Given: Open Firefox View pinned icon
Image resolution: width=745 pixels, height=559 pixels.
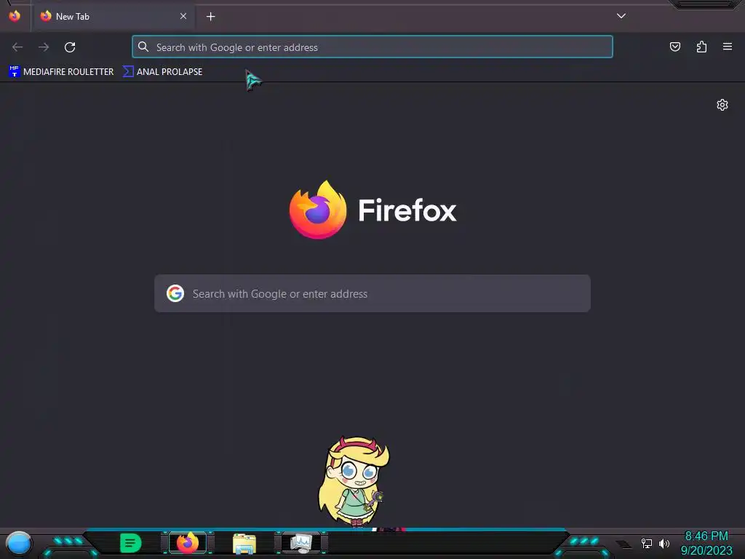Looking at the screenshot, I should click(x=15, y=16).
